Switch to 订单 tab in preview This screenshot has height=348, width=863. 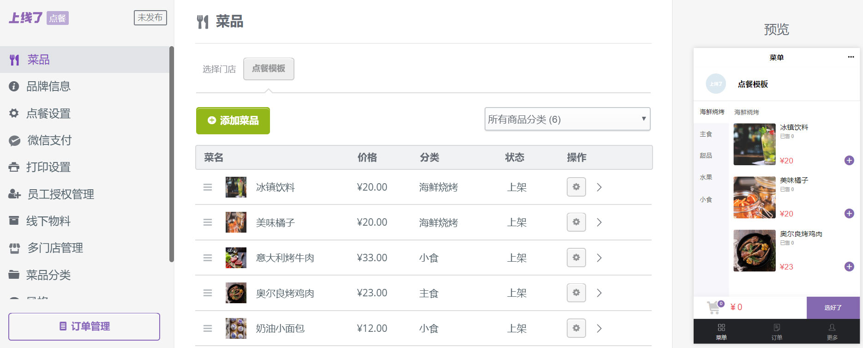point(777,331)
